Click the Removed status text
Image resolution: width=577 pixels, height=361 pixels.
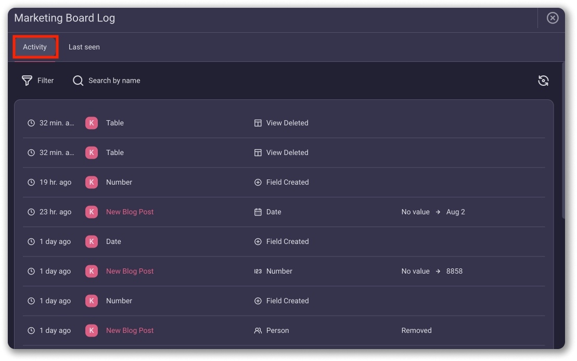click(x=416, y=330)
